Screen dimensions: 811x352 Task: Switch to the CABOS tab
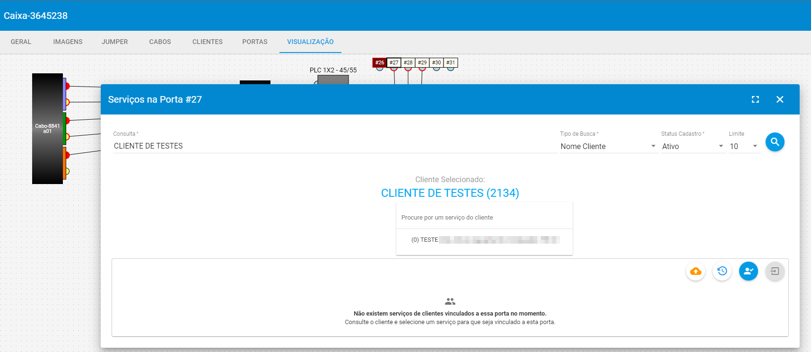[160, 42]
